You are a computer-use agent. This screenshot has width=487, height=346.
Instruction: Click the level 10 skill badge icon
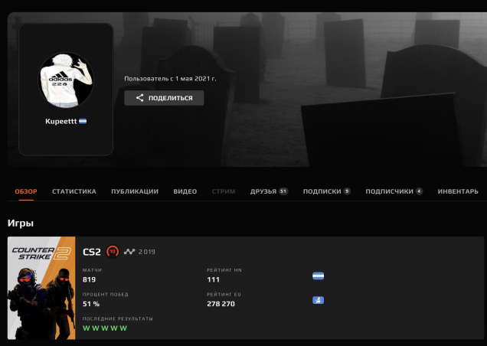[113, 251]
